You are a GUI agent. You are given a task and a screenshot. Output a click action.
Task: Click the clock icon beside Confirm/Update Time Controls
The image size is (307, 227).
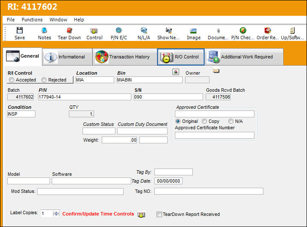pyautogui.click(x=141, y=215)
